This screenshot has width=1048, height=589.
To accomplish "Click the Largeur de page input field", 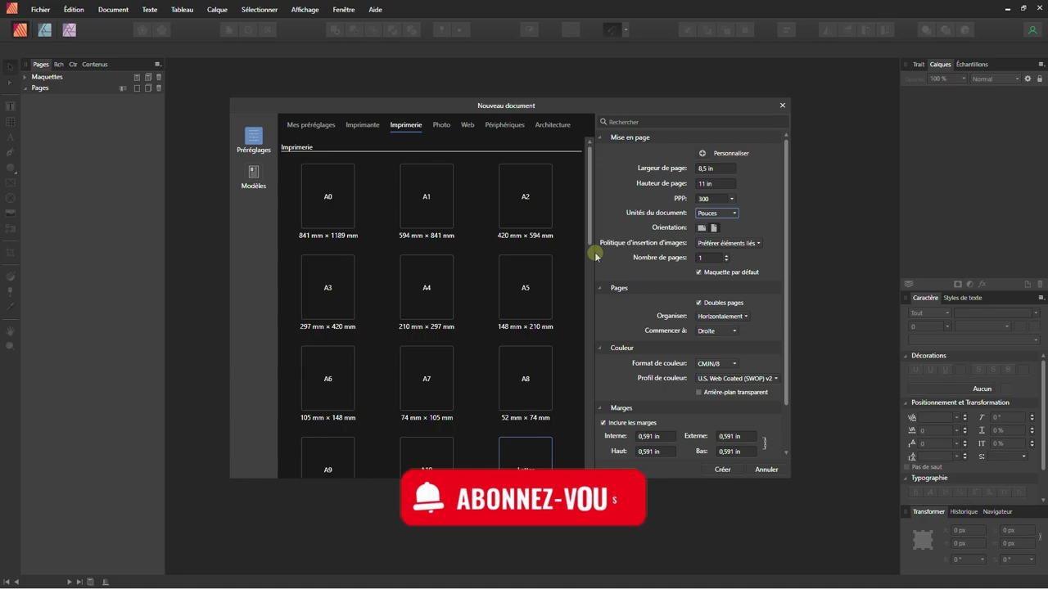I will 716,169.
